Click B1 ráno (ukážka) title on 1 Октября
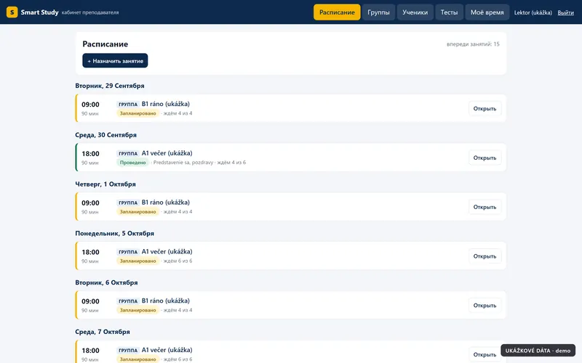The width and height of the screenshot is (582, 363). click(166, 203)
